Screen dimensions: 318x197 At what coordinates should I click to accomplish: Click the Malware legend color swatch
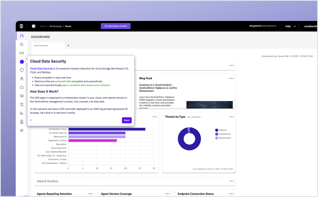click(x=216, y=130)
